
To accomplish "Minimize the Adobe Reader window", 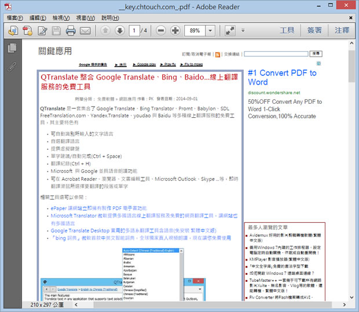I will 318,6.
